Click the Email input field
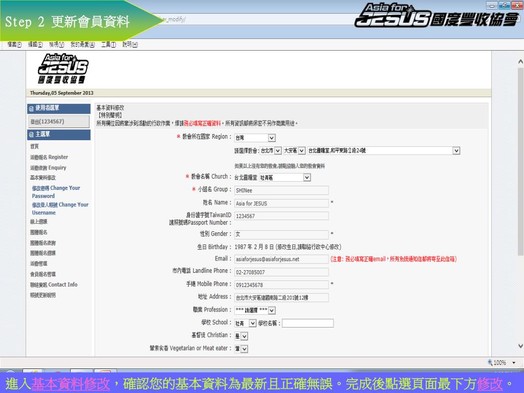Screen dimensions: 524x393 (x=281, y=259)
